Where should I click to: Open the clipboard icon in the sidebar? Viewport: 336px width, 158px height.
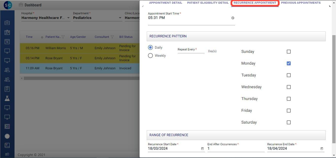click(x=7, y=89)
